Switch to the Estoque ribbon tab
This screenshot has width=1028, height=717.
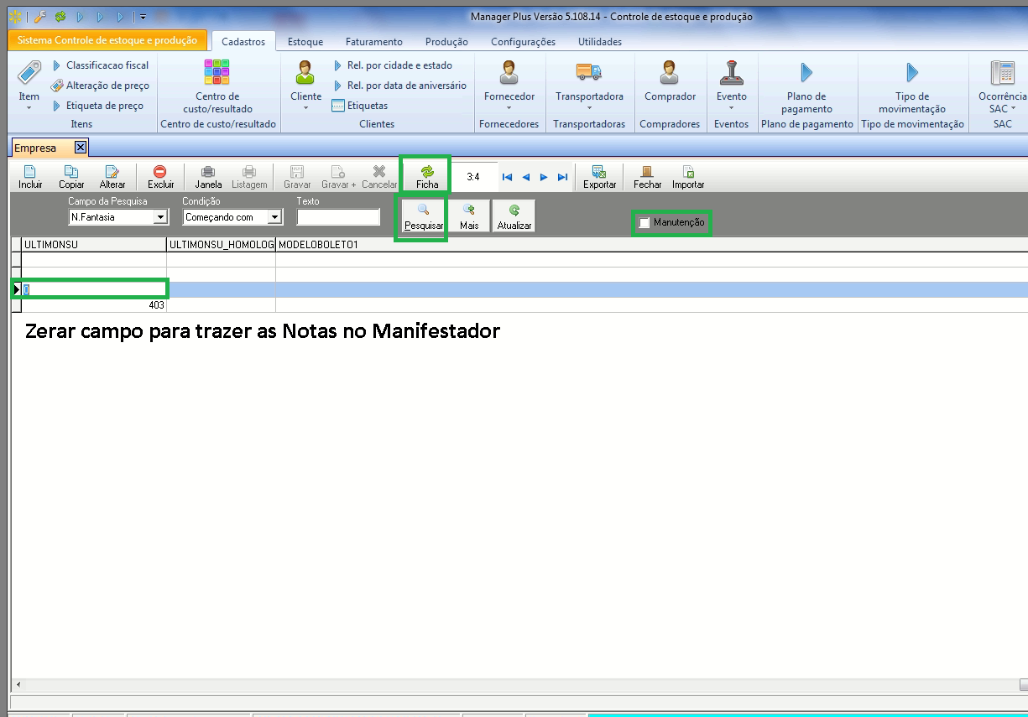coord(305,42)
